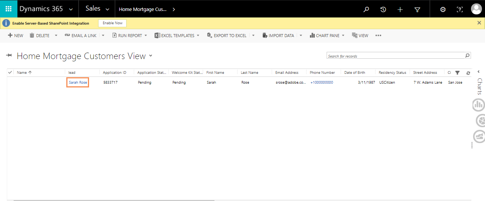Select the USCitizen residency cell

[x=387, y=82]
